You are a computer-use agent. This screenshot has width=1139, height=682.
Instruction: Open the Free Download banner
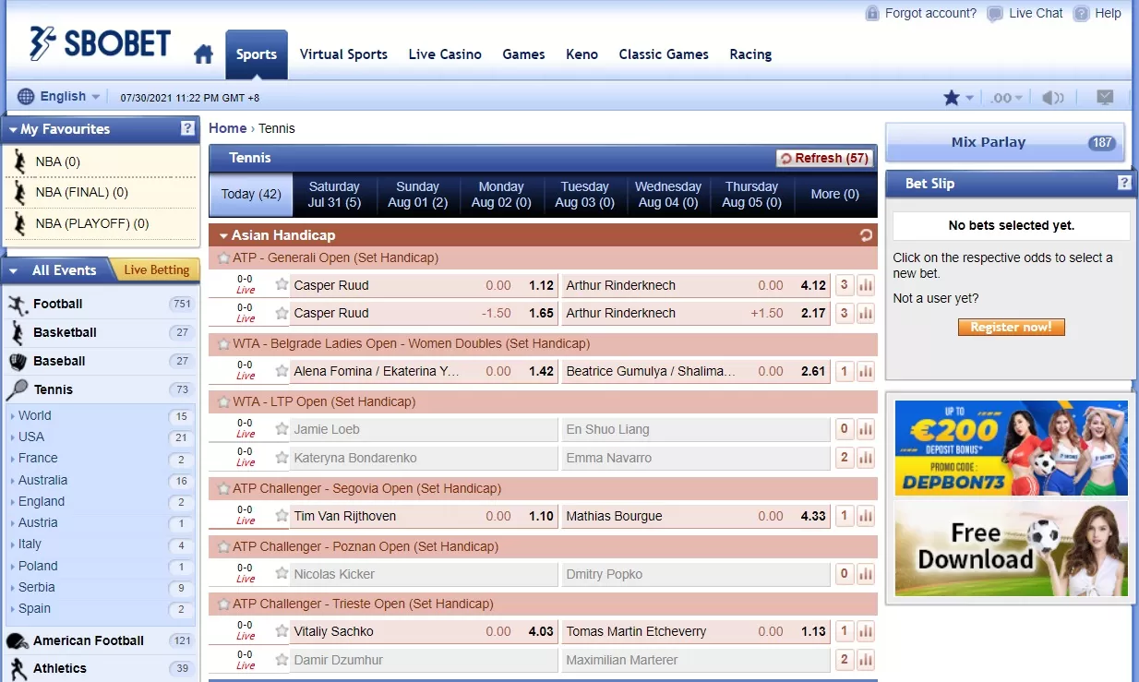click(x=1011, y=549)
